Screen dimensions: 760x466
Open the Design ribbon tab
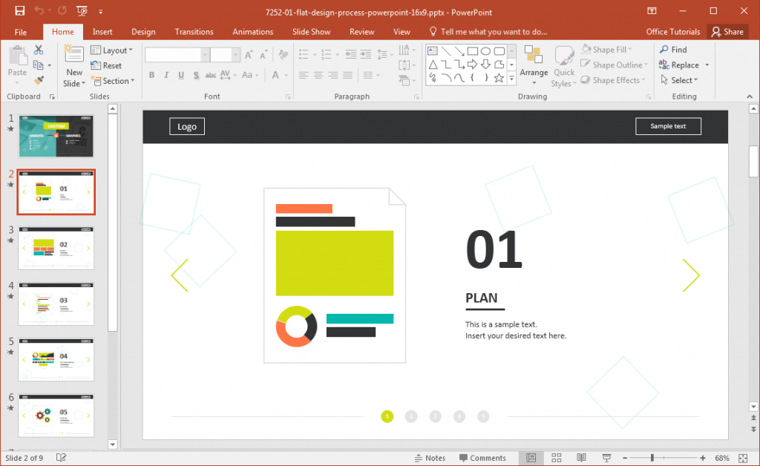[143, 31]
